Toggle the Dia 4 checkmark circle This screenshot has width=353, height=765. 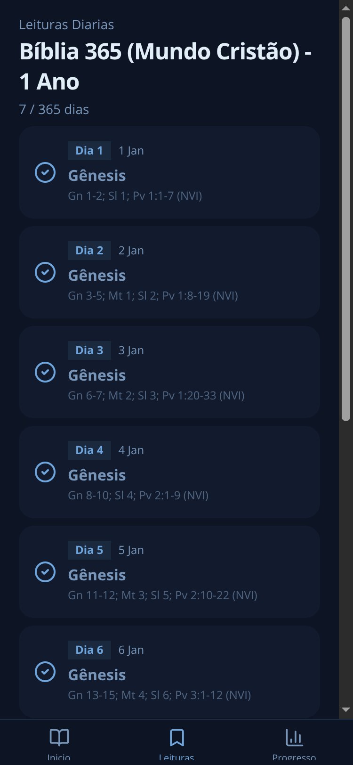pos(45,472)
